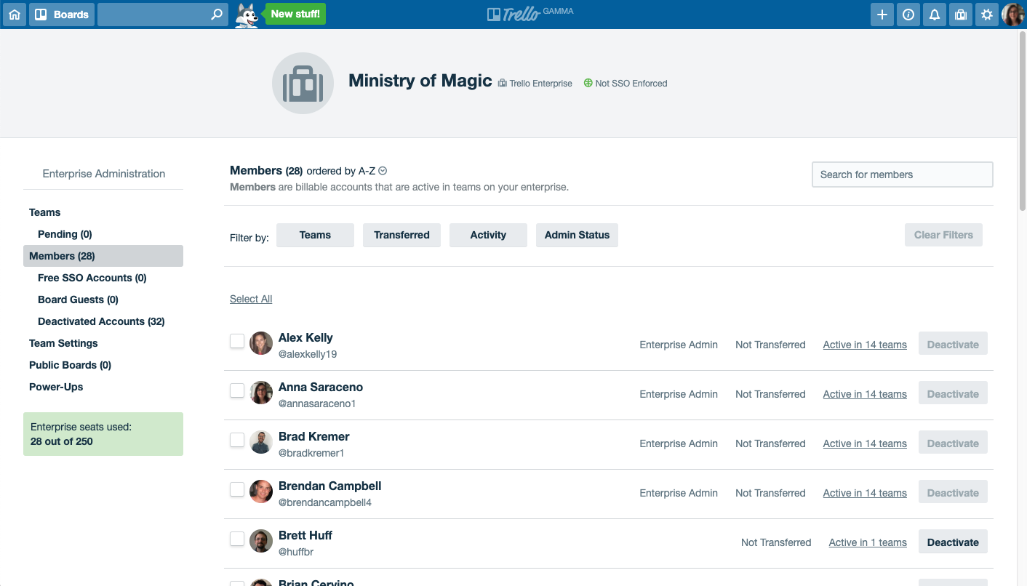Click Brett Huff's avatar
This screenshot has height=586, width=1027.
[x=261, y=541]
